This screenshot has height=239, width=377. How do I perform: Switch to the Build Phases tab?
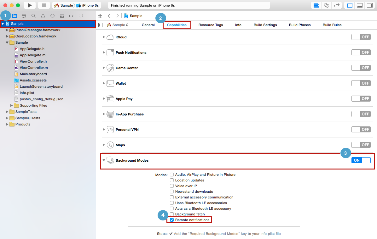[x=299, y=25]
